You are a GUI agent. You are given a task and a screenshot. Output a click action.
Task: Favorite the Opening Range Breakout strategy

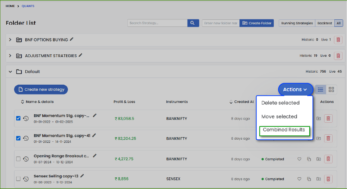(x=299, y=159)
